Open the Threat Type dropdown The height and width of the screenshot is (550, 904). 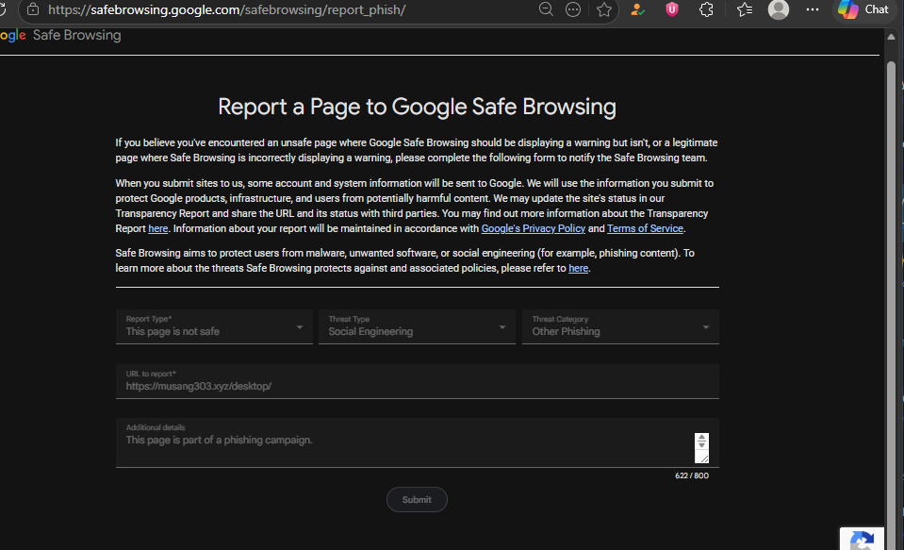pos(417,326)
